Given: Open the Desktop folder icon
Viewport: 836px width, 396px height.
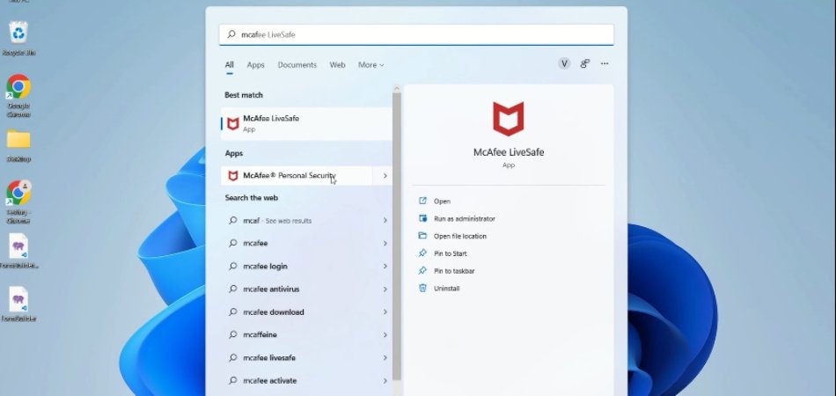Looking at the screenshot, I should [x=18, y=141].
